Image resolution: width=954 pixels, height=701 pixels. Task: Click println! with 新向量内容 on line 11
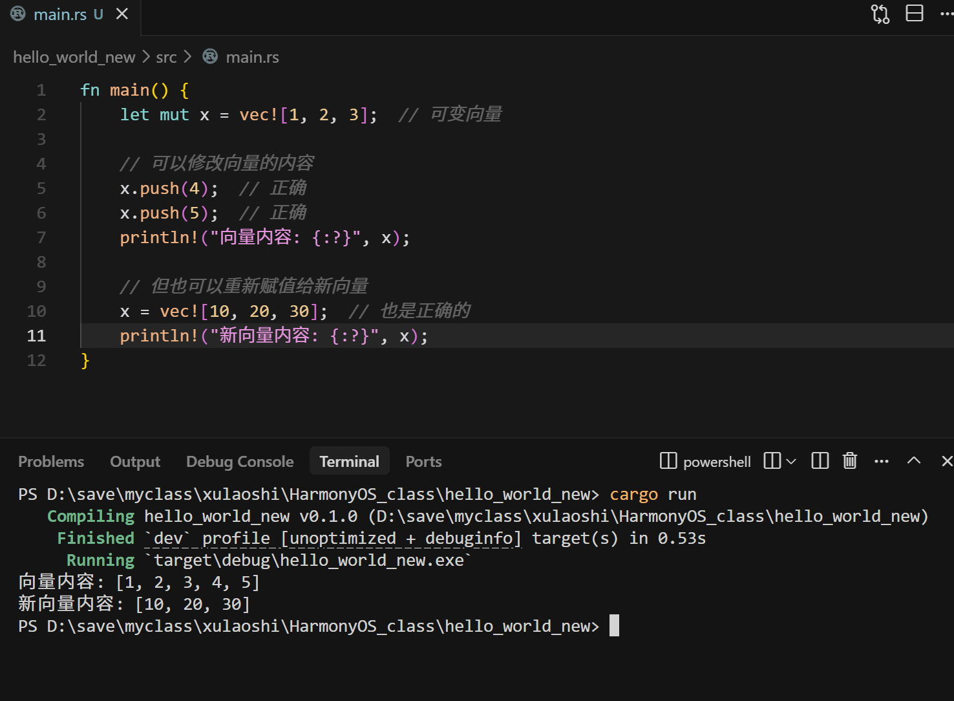pyautogui.click(x=274, y=336)
